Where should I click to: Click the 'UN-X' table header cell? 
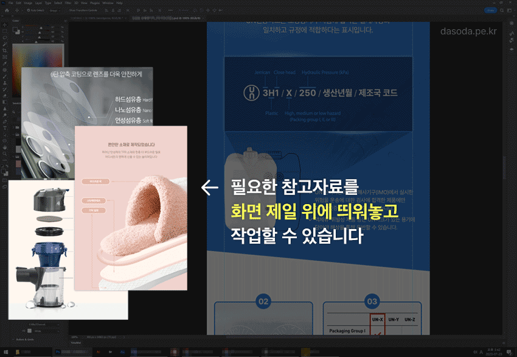[378, 320]
